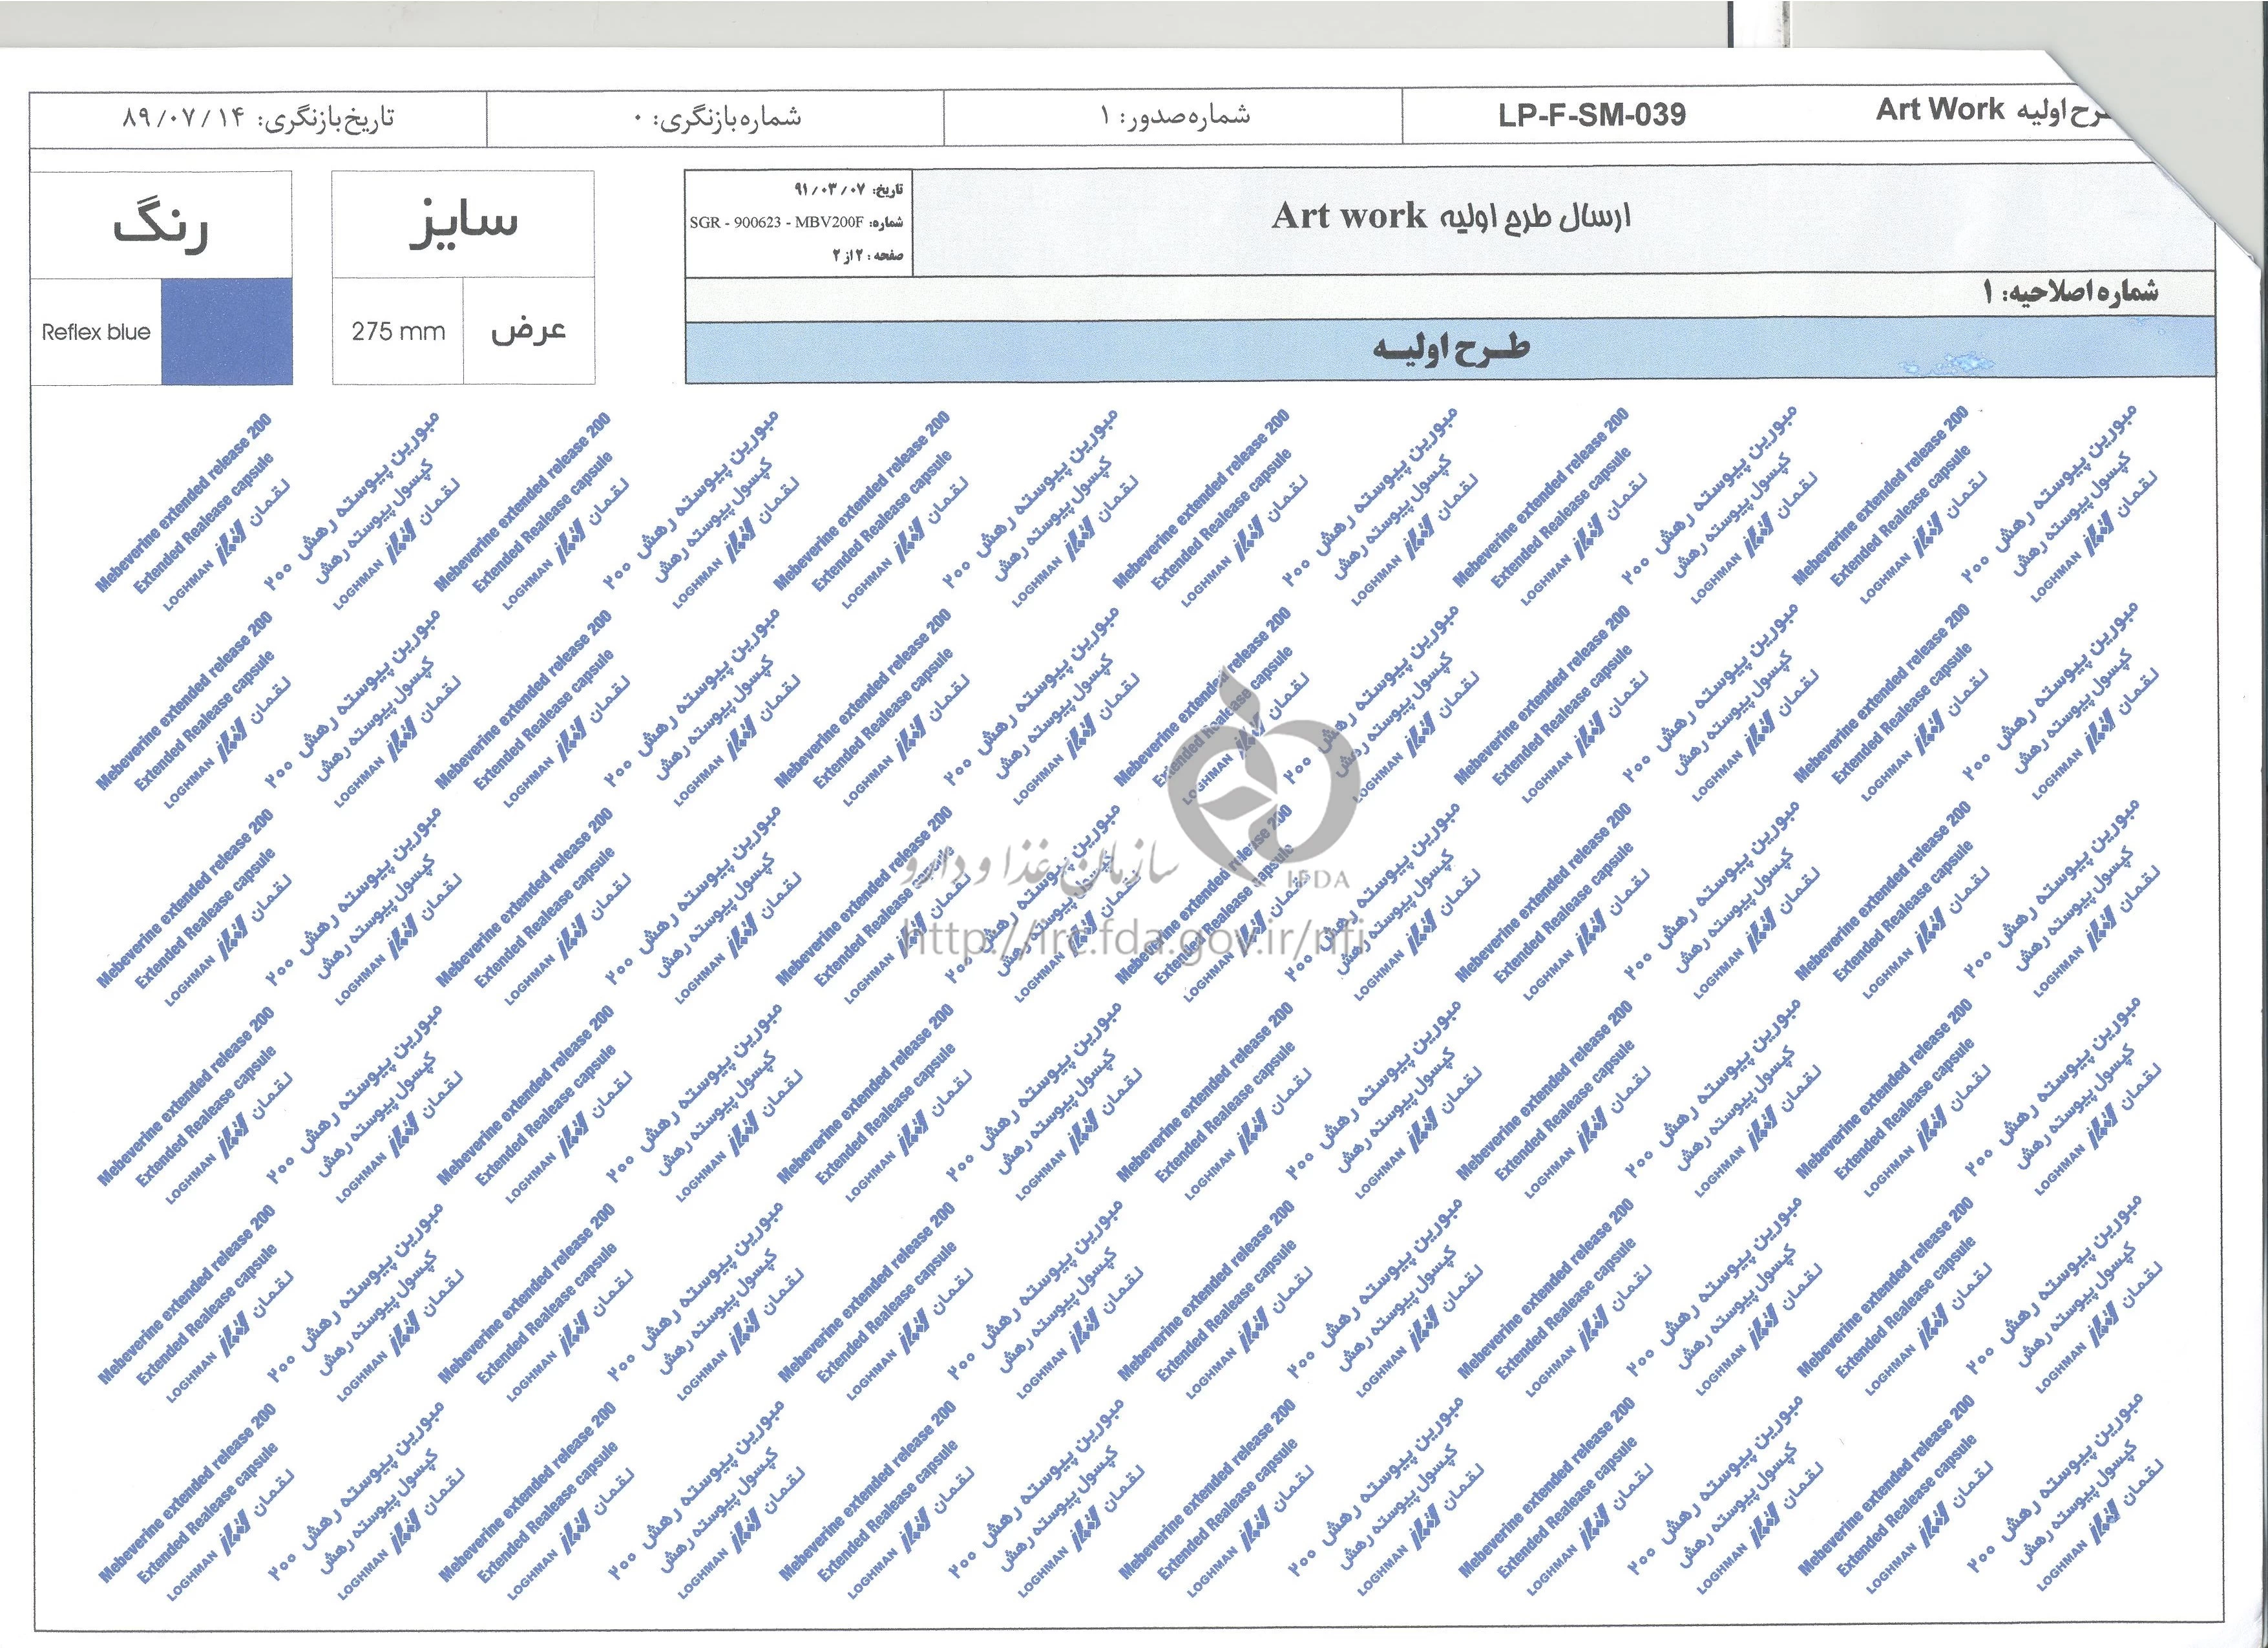Select the 'عرض' width label cell

(x=528, y=331)
